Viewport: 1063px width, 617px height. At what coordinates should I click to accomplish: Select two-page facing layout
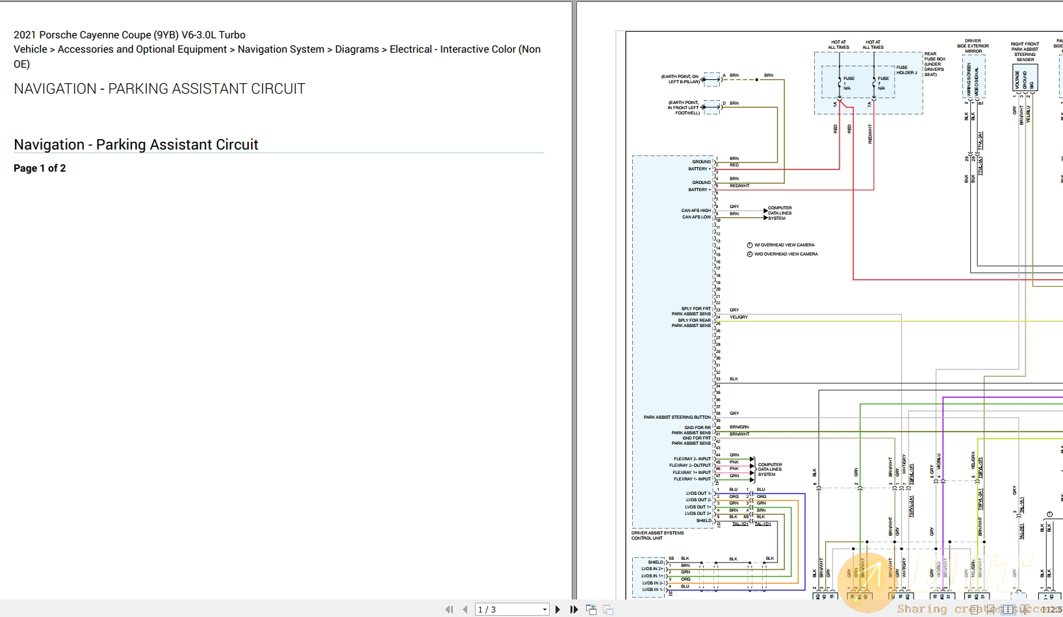pyautogui.click(x=1008, y=609)
